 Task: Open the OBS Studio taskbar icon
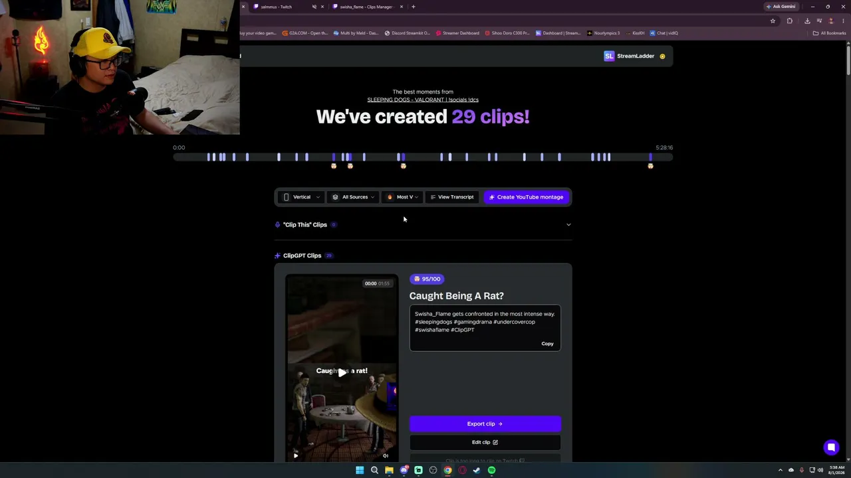(433, 470)
